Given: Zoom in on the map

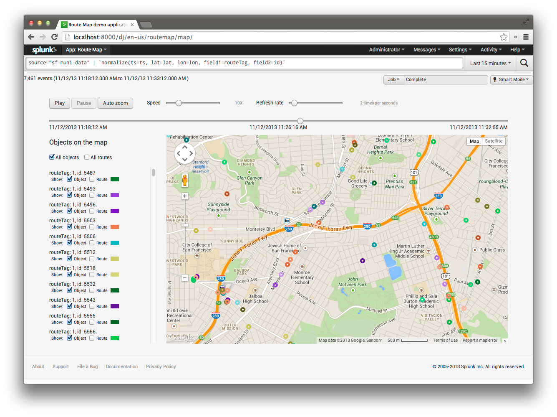Looking at the screenshot, I should pos(185,196).
